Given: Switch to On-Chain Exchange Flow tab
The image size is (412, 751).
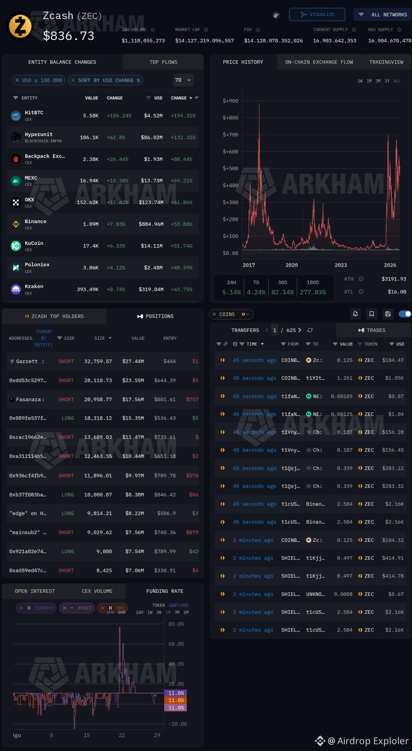Looking at the screenshot, I should tap(319, 62).
